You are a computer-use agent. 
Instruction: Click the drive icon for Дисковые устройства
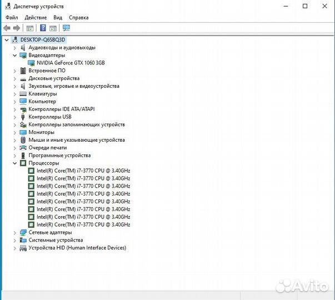(23, 79)
